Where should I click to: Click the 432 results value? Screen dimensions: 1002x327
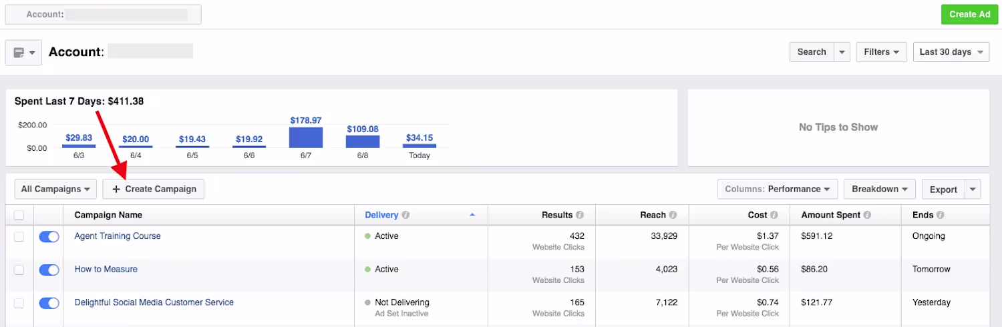click(x=577, y=236)
